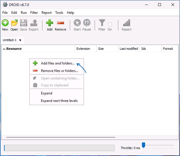Click the Size column header
This screenshot has width=180, height=156.
click(x=107, y=49)
